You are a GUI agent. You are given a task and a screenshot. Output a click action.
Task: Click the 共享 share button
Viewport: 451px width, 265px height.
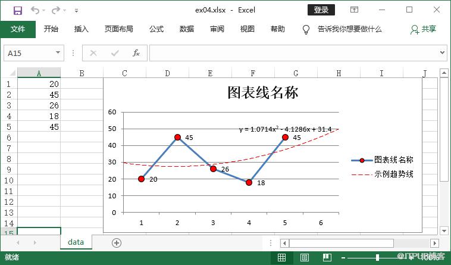click(x=424, y=29)
